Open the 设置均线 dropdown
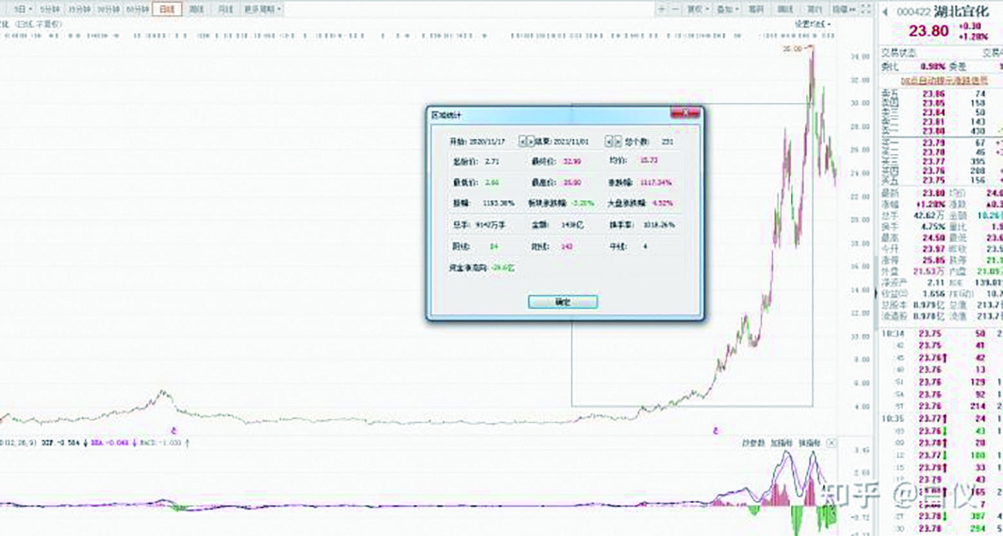 (x=812, y=24)
